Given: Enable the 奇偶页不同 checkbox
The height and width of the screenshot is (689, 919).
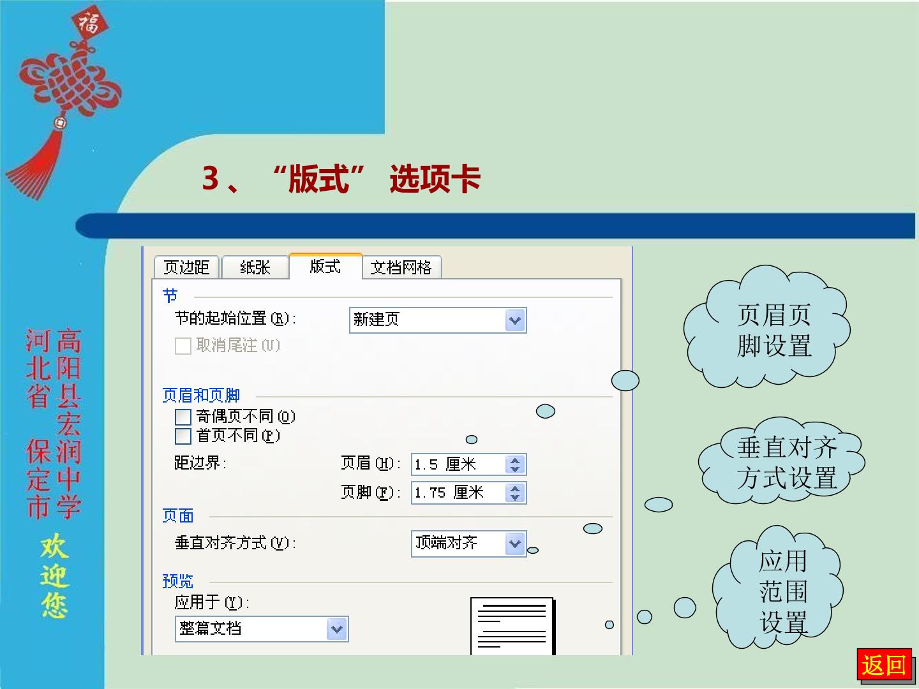Looking at the screenshot, I should (183, 417).
